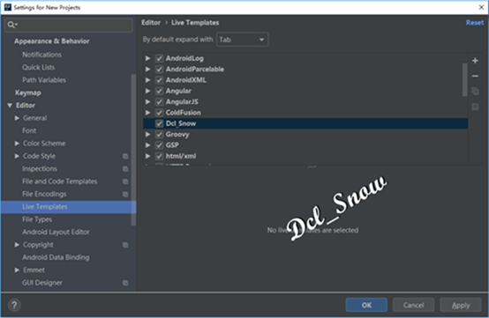Viewport: 489px width, 318px height.
Task: Expand the Copyright node arrow
Action: pos(17,245)
